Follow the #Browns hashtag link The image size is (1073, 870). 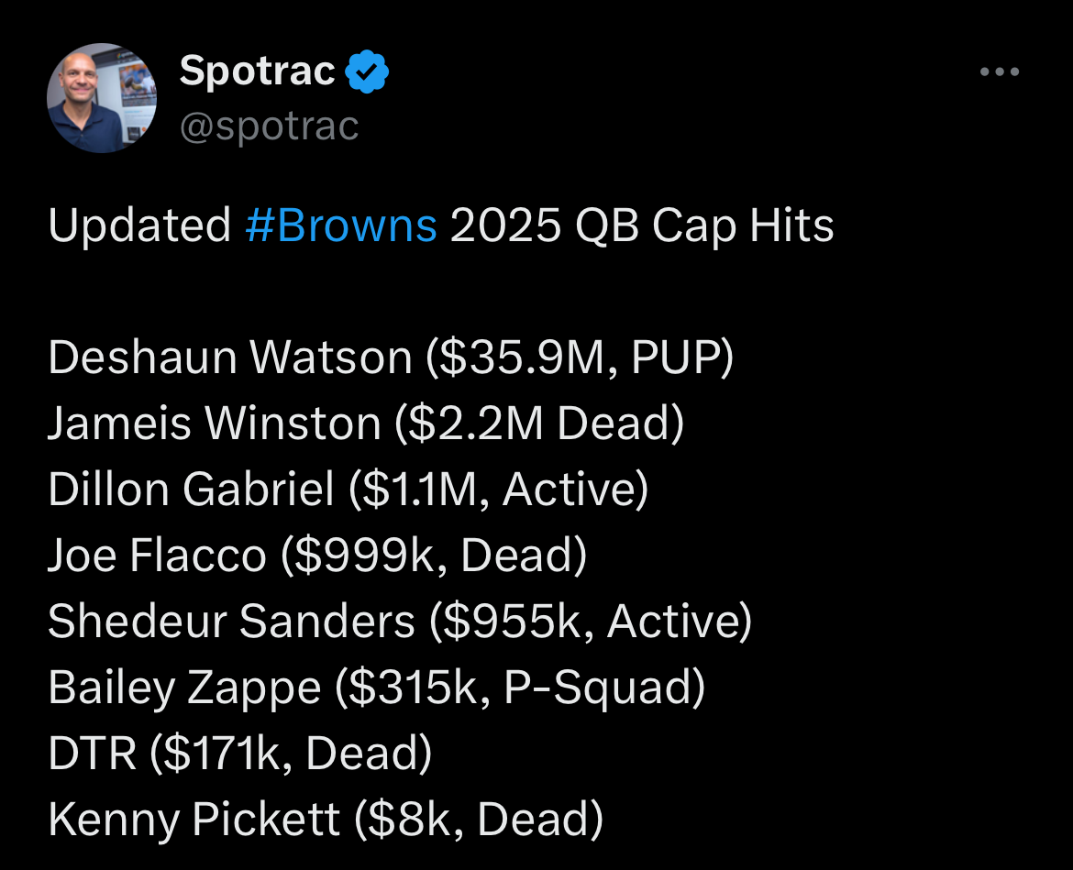coord(341,226)
